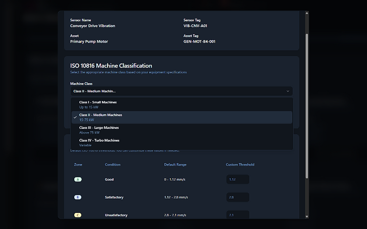The image size is (367, 229).
Task: Click the 2.8 - 7.1 mm/s range
Action: (175, 215)
